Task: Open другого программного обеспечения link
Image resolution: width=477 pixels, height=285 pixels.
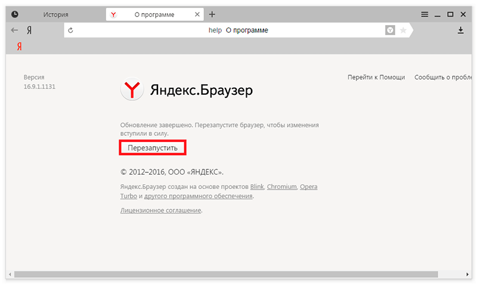Action: tap(199, 196)
